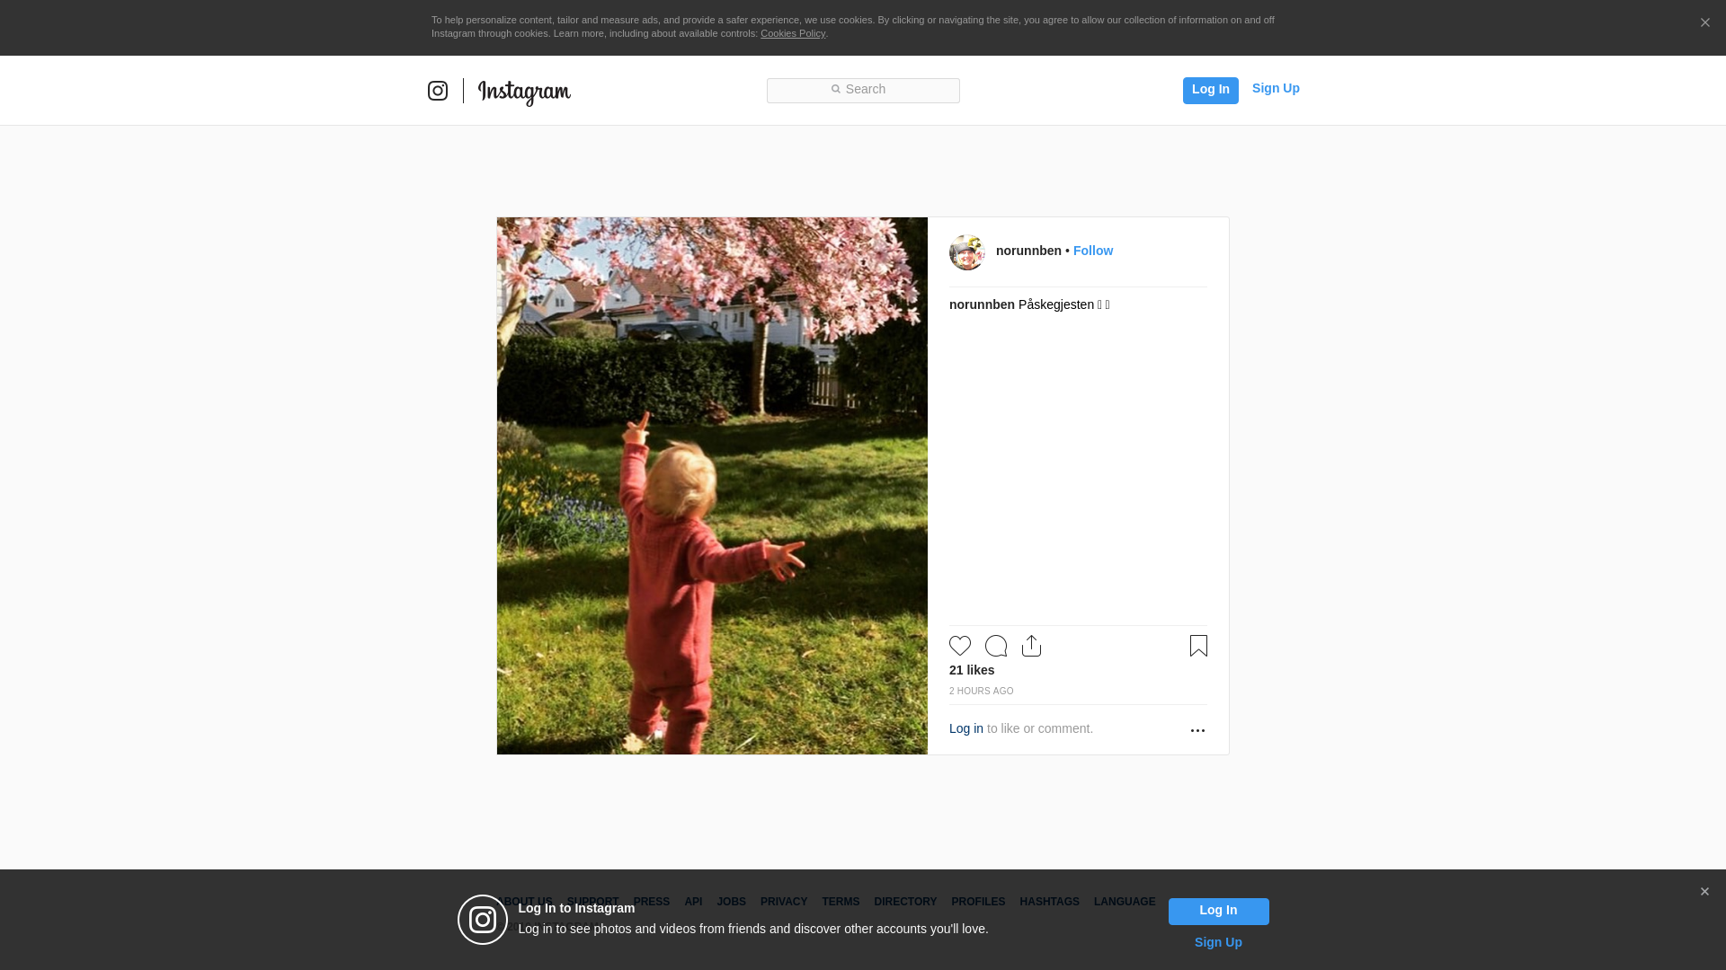The image size is (1726, 970).
Task: Click Sign Up in bottom banner
Action: (x=1218, y=942)
